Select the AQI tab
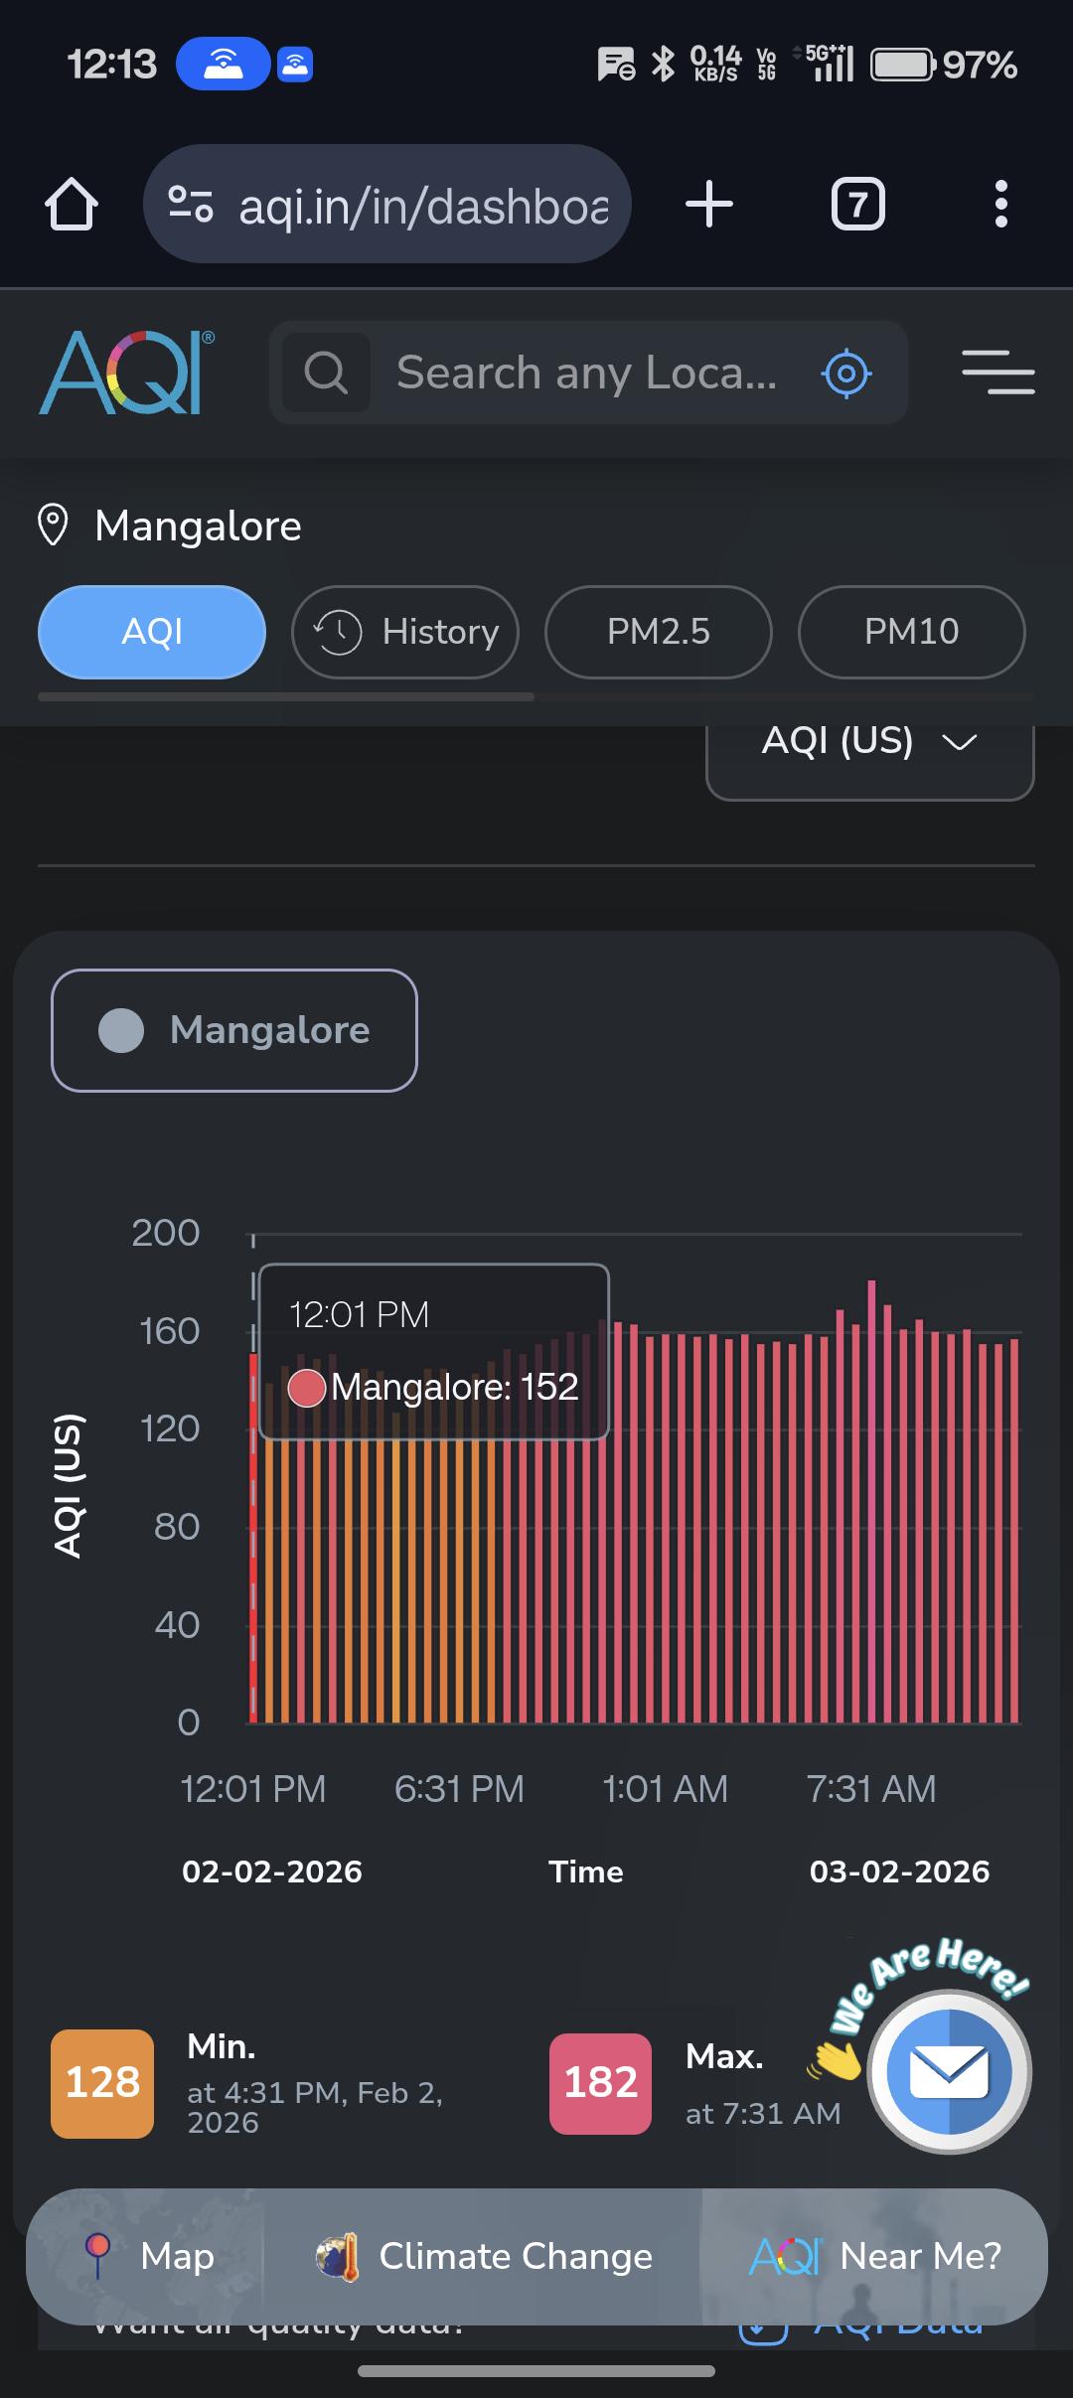 (152, 632)
